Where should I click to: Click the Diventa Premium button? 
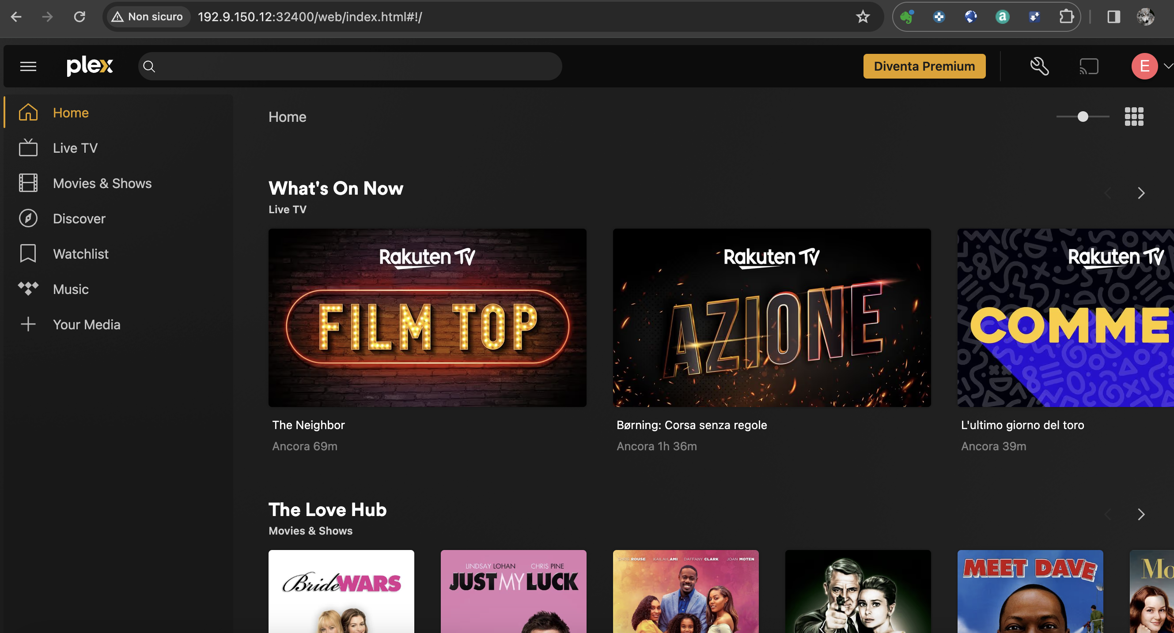click(x=924, y=67)
